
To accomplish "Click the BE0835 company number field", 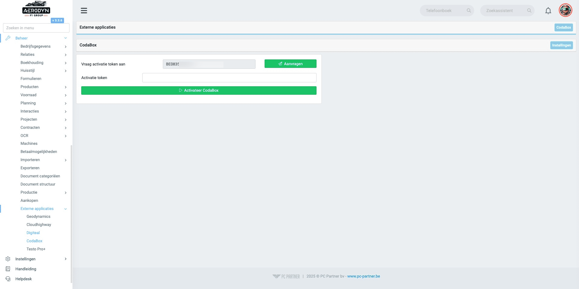I will 209,64.
